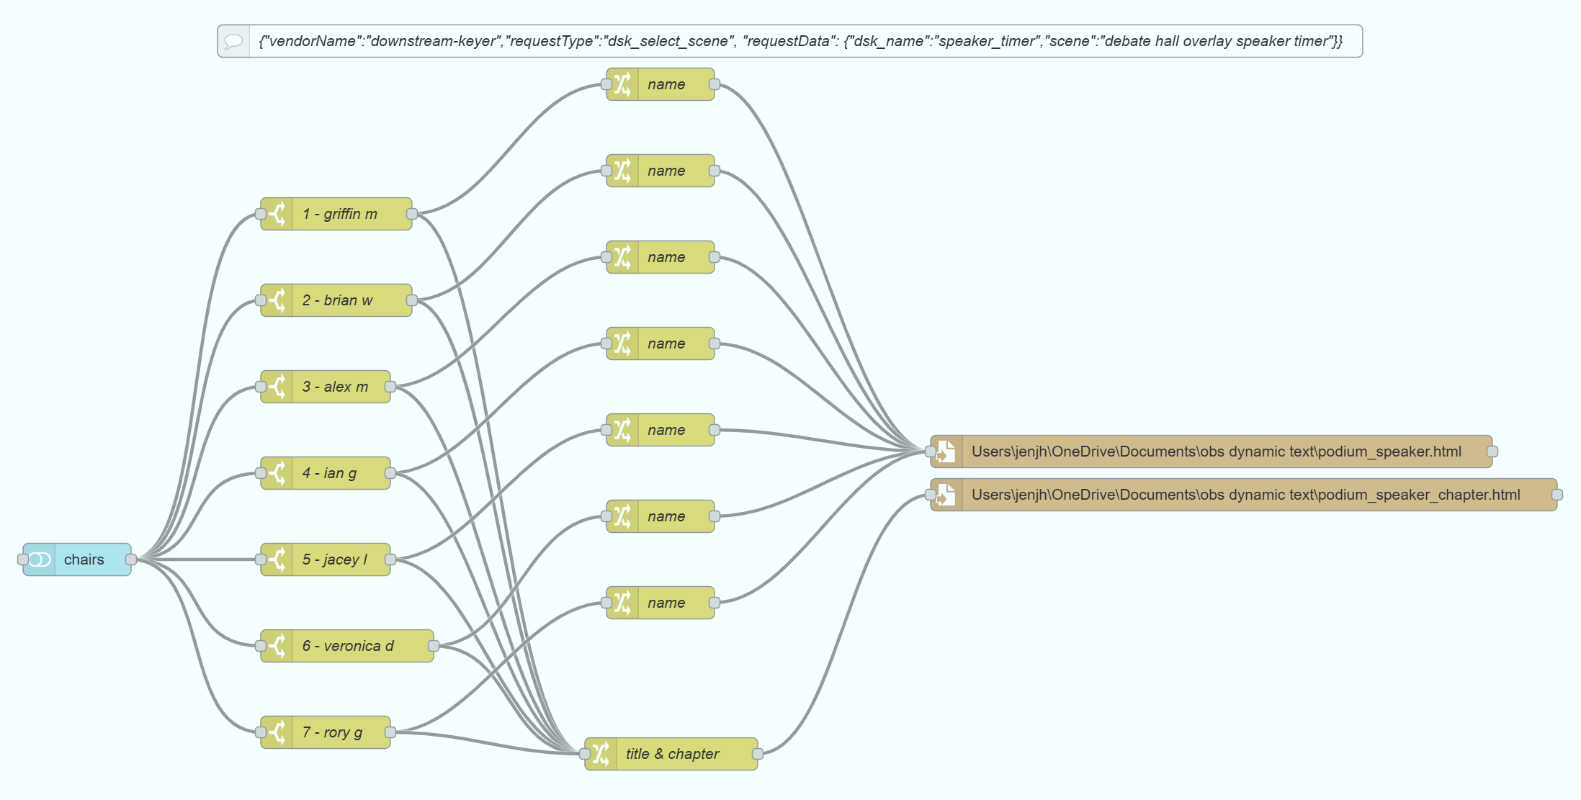1581x800 pixels.
Task: Click output port of podium_speaker_chapter.html node
Action: tap(1557, 495)
